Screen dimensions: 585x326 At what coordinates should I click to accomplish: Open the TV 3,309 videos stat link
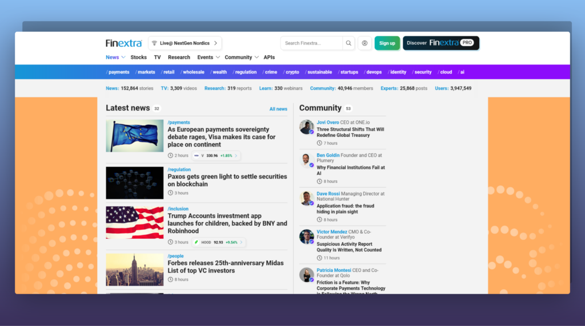point(179,88)
